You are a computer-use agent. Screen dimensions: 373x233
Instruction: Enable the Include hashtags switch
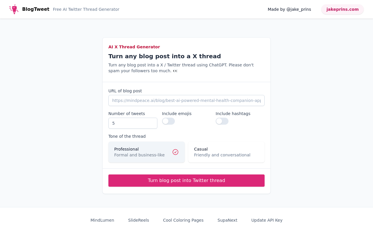(222, 121)
